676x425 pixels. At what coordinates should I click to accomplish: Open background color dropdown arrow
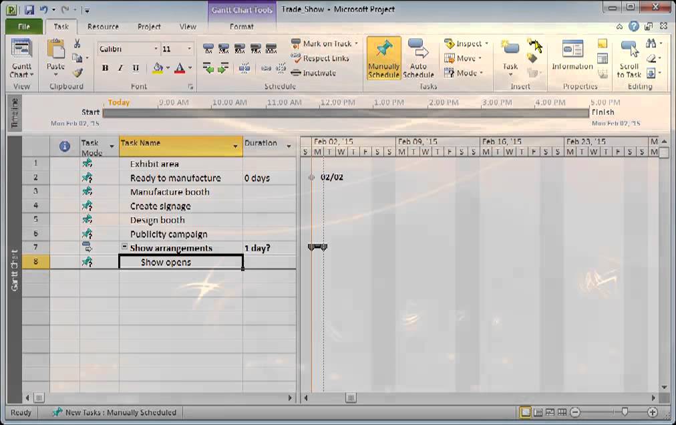168,68
